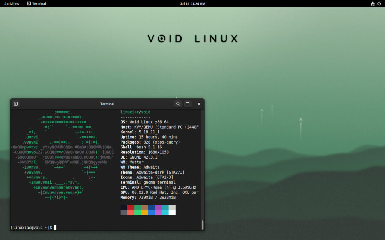Screen dimensions: 385x240
Task: Click the 'Kernel: 5.18.11_1' line
Action: pyautogui.click(x=140, y=132)
